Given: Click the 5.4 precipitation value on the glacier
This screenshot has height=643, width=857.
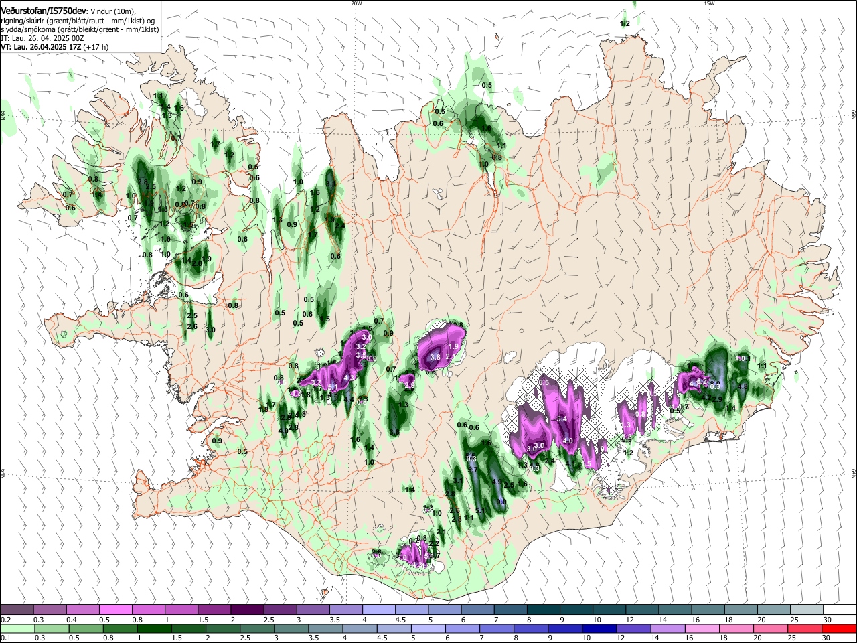Looking at the screenshot, I should [562, 419].
